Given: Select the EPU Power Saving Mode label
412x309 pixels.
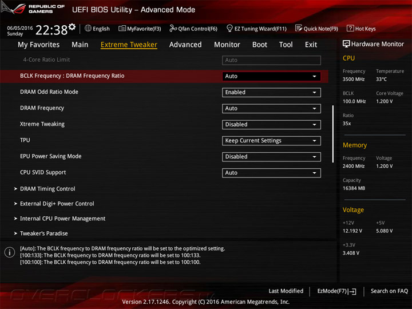Looking at the screenshot, I should pyautogui.click(x=51, y=156).
